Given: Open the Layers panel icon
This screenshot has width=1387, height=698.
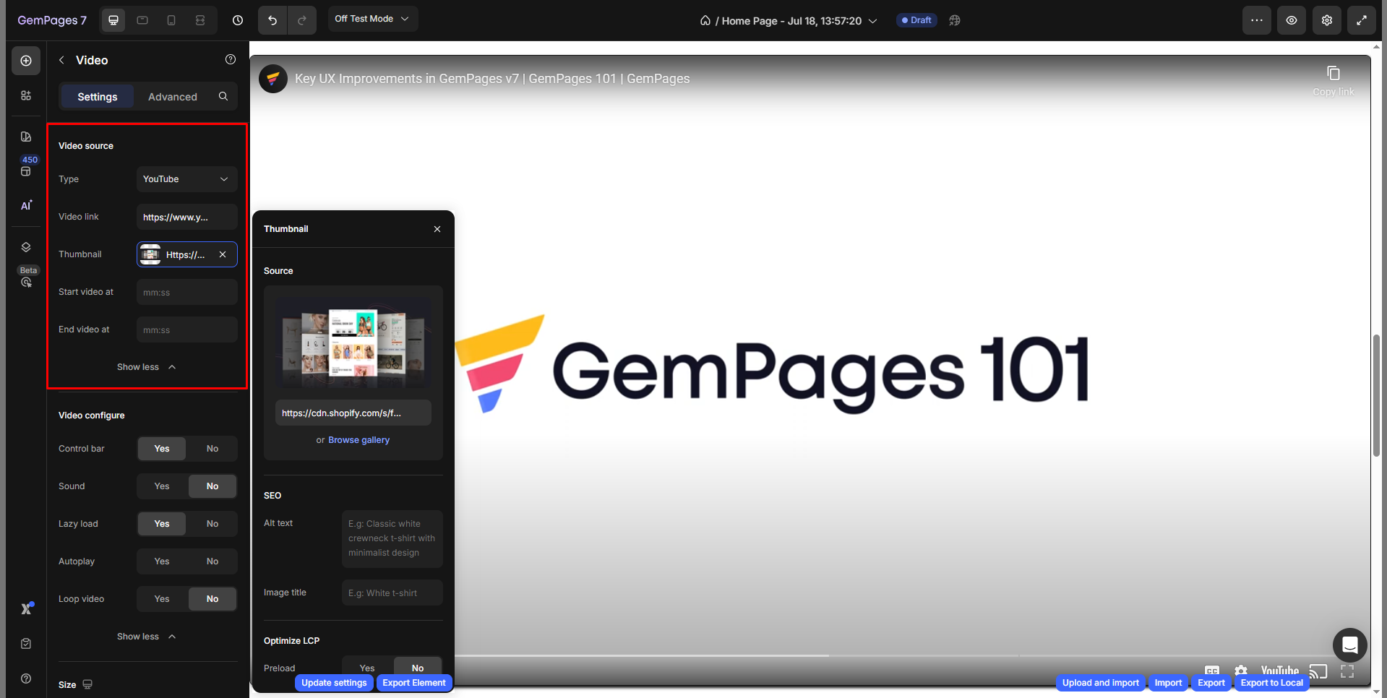Looking at the screenshot, I should (x=26, y=247).
